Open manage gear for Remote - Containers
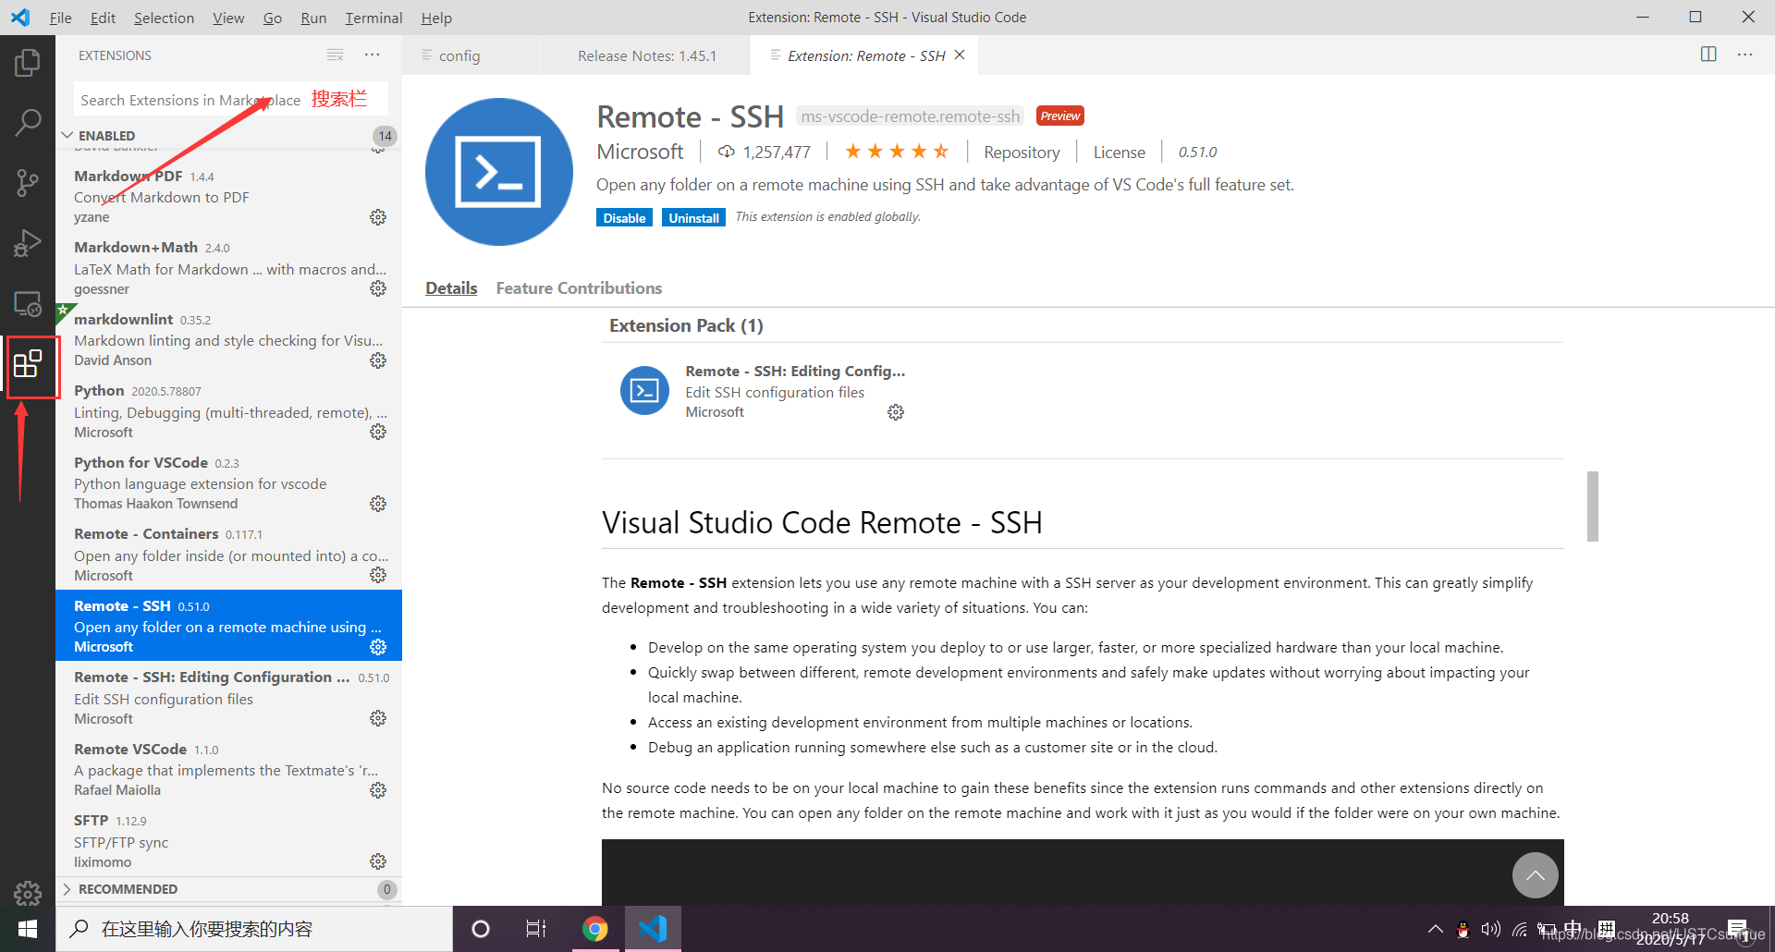This screenshot has width=1775, height=952. (x=378, y=575)
